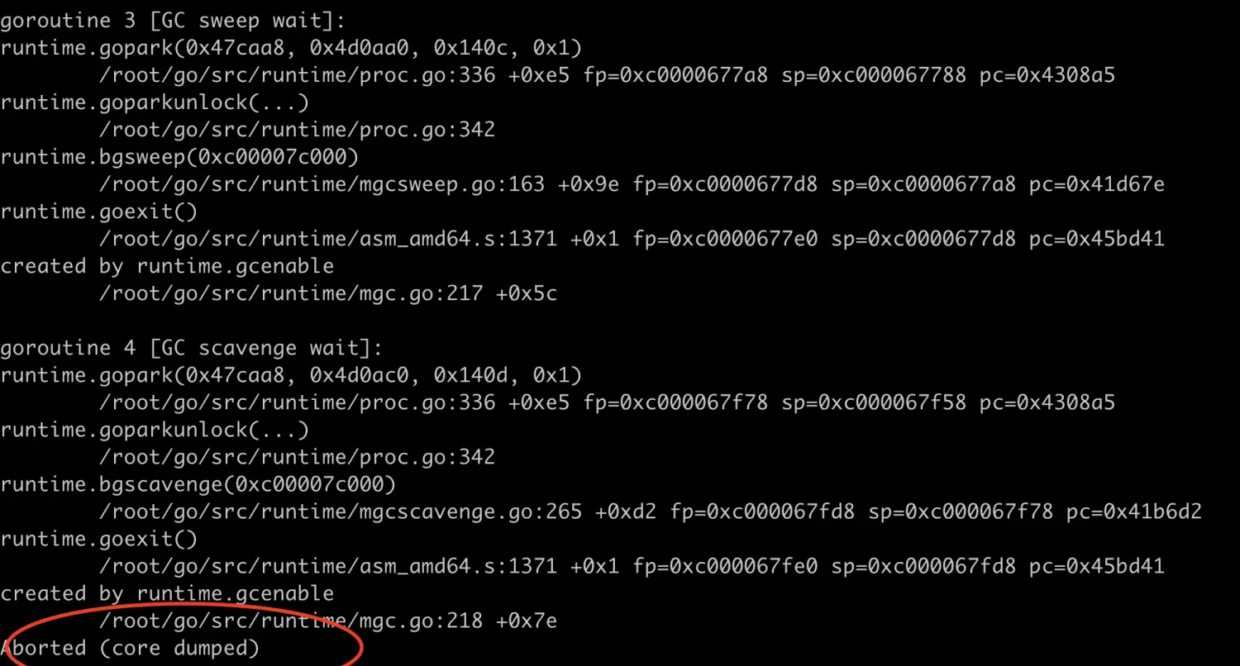1240x666 pixels.
Task: Click the second 'created by runtime.gcenable' line
Action: click(167, 593)
